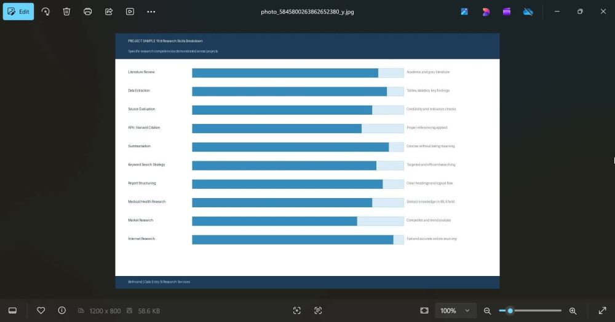This screenshot has height=322, width=615.
Task: Enter full screen with the expand arrows icon
Action: point(603,311)
